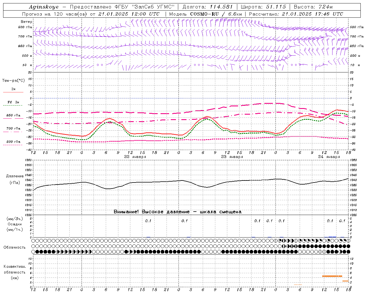Click the "Td 2м" dew point legend entry
365x292 pixels.
pos(13,102)
